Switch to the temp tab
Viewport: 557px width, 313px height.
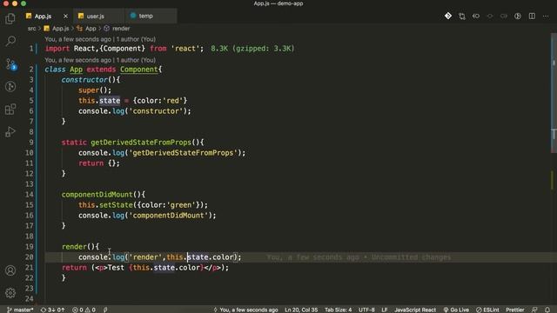pyautogui.click(x=145, y=16)
